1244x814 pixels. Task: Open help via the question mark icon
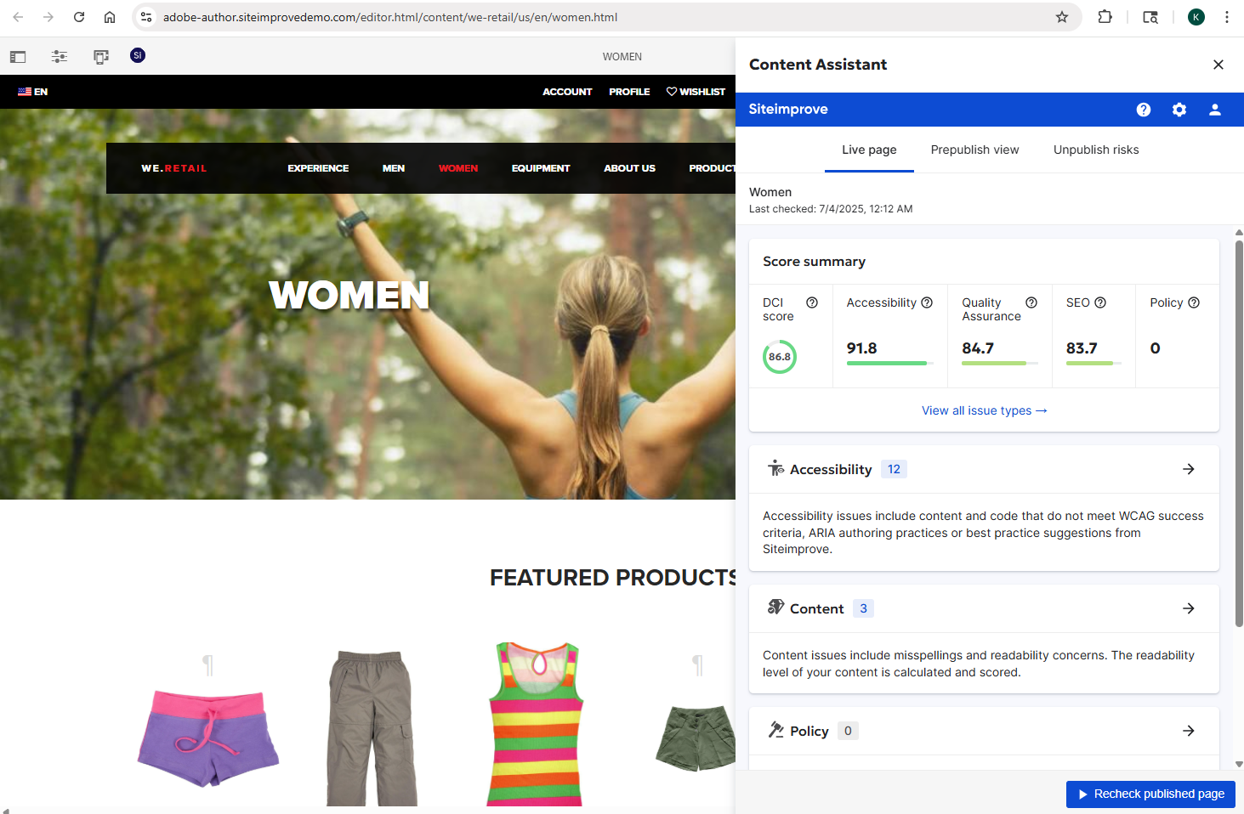[1143, 109]
